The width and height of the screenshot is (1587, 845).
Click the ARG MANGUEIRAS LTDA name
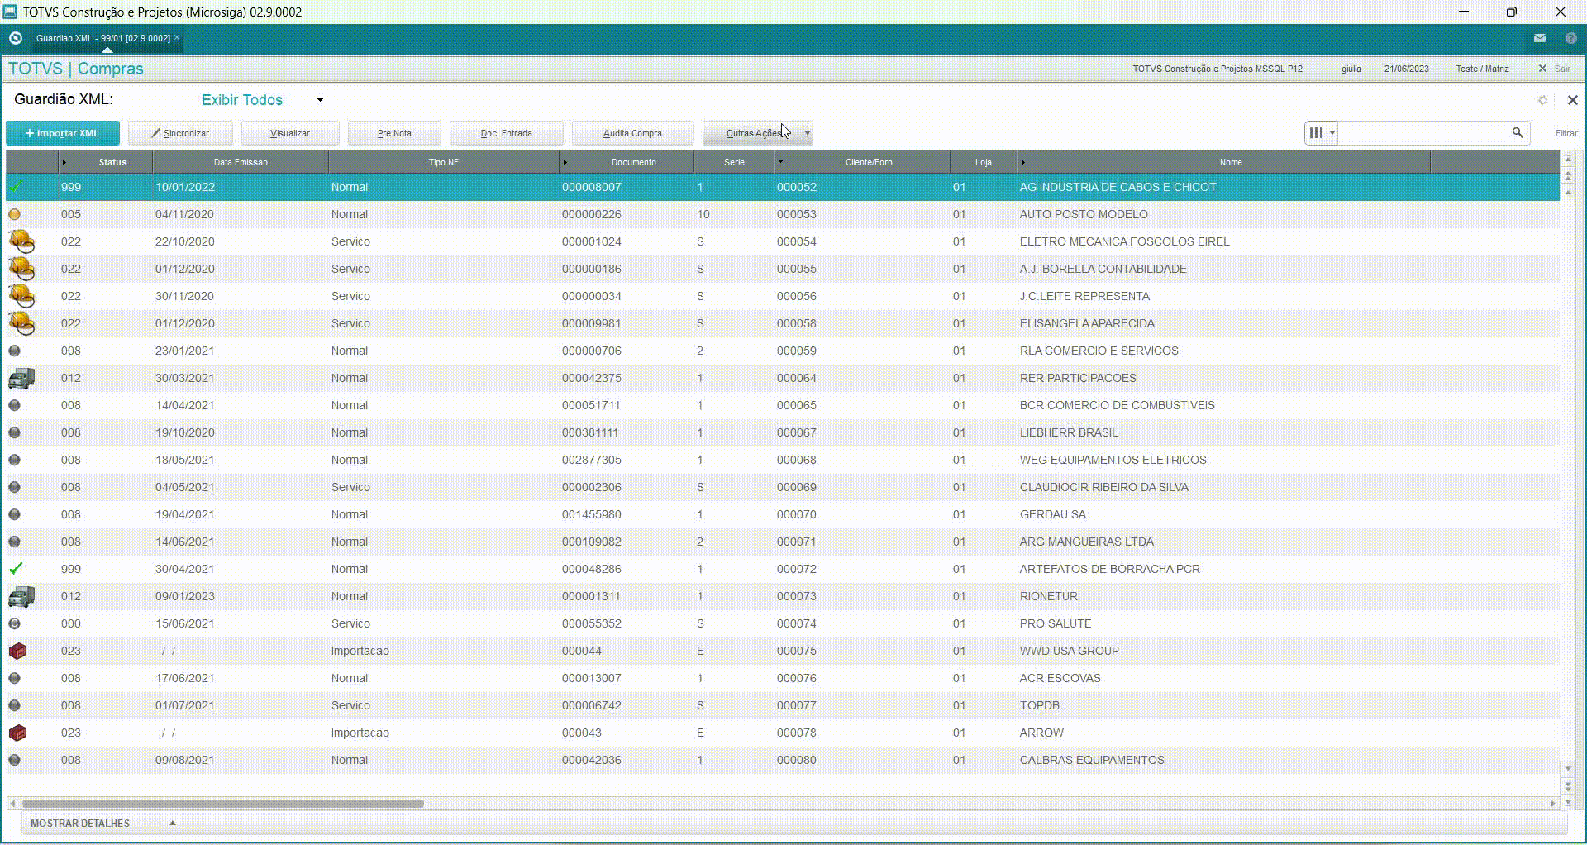tap(1086, 542)
